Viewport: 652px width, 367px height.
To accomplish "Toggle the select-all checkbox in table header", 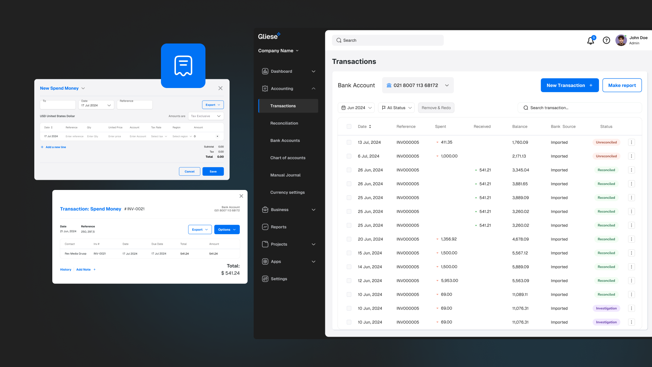I will pyautogui.click(x=349, y=127).
